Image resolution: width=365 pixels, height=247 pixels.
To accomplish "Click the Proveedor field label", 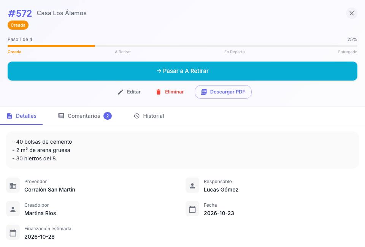I will (35, 182).
